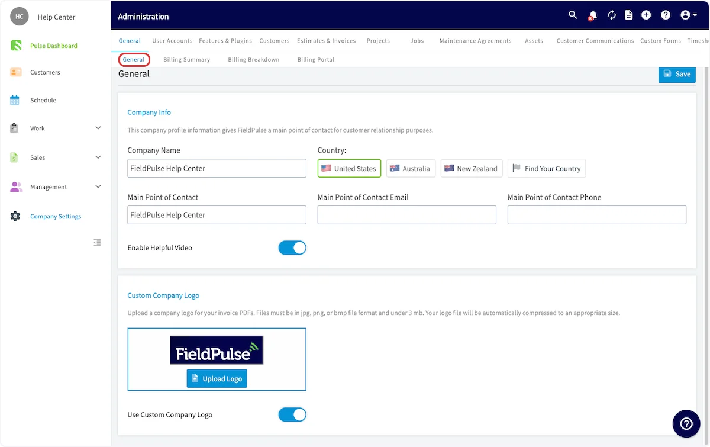
Task: Open the Customers administration tab
Action: coord(275,41)
